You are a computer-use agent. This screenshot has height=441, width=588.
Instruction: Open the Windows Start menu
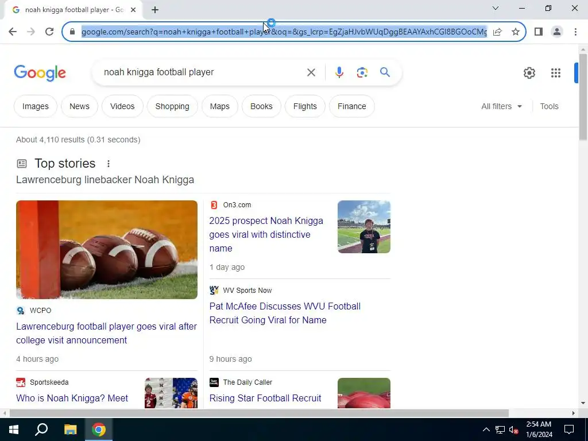14,430
